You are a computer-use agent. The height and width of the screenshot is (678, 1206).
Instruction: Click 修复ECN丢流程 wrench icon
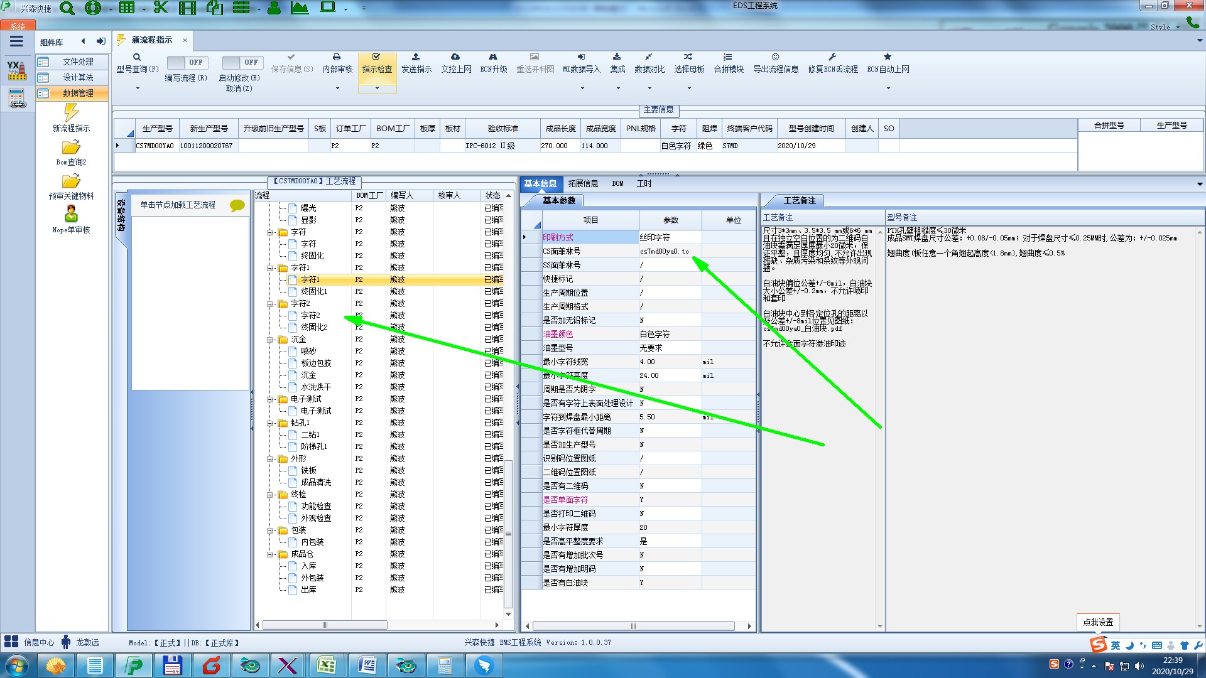pyautogui.click(x=832, y=57)
